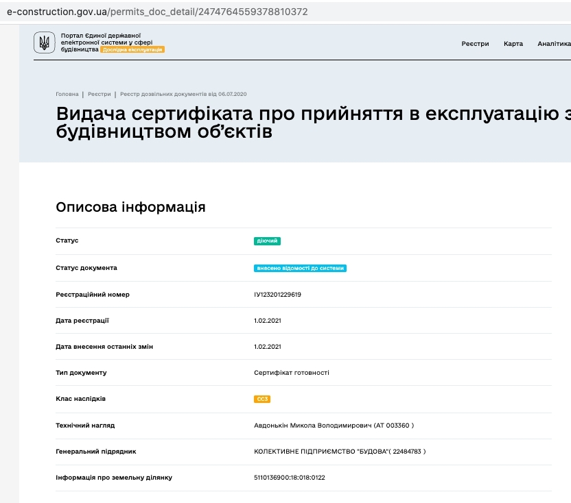The width and height of the screenshot is (571, 503).
Task: Click the Генеральний підрядник label
Action: [96, 452]
